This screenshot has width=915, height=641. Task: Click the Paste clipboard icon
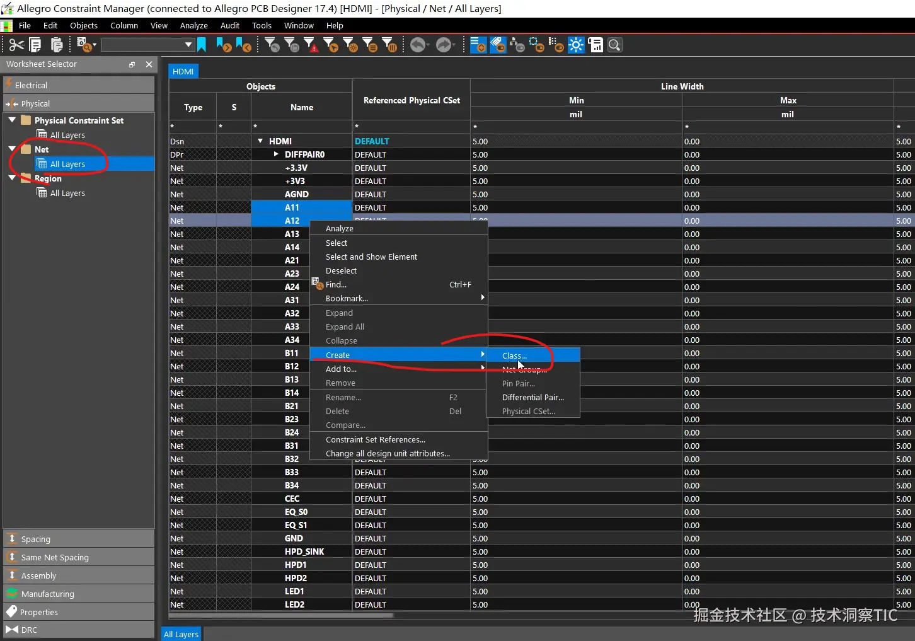[57, 45]
